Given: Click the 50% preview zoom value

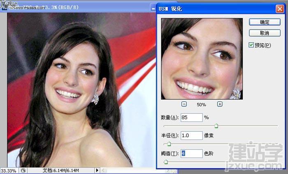Looking at the screenshot, I should [x=201, y=105].
